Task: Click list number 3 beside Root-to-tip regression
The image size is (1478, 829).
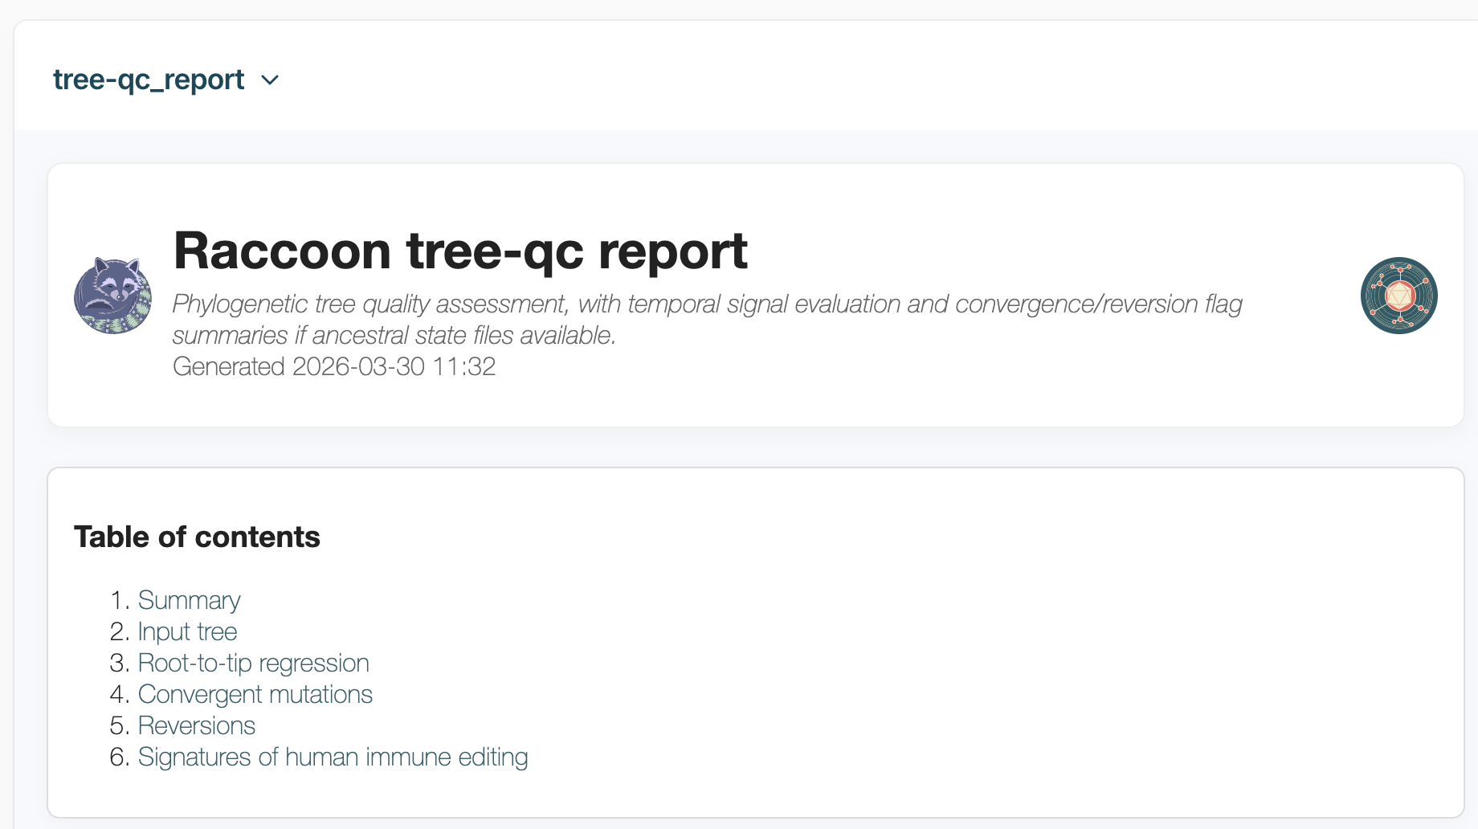Action: [x=119, y=663]
